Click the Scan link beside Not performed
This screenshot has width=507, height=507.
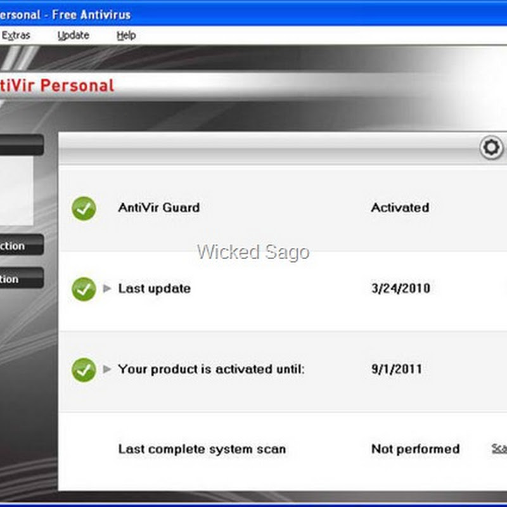coord(499,449)
